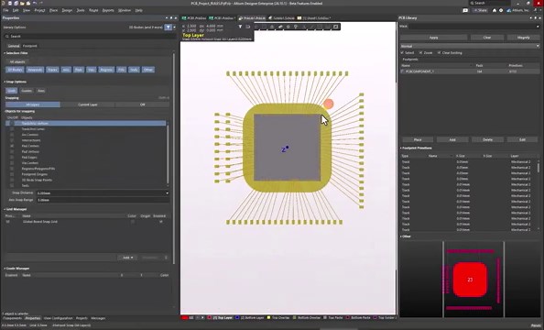Viewport: 544px width, 330px height.
Task: Click the Undo arrow icon
Action: coord(35,3)
